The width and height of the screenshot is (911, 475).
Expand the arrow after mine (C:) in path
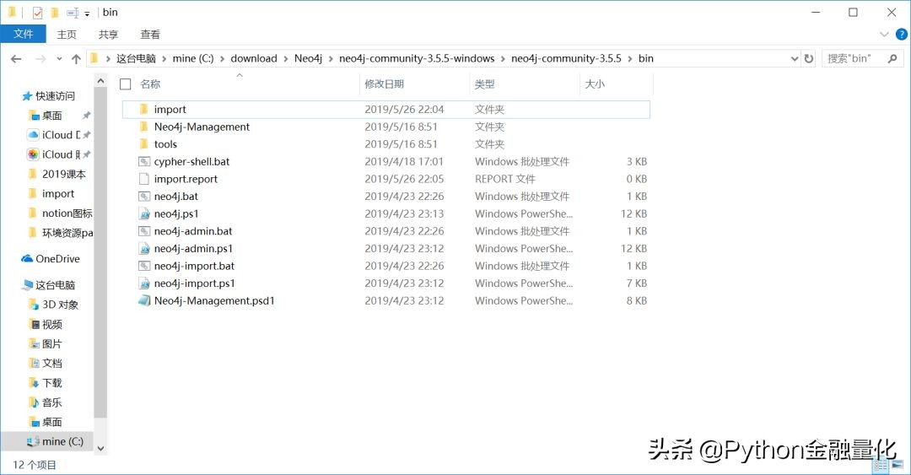click(222, 59)
